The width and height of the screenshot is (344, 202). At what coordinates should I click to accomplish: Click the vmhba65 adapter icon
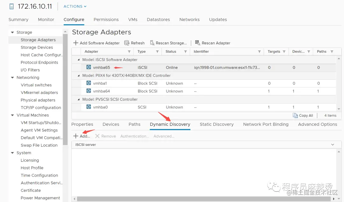click(x=89, y=67)
